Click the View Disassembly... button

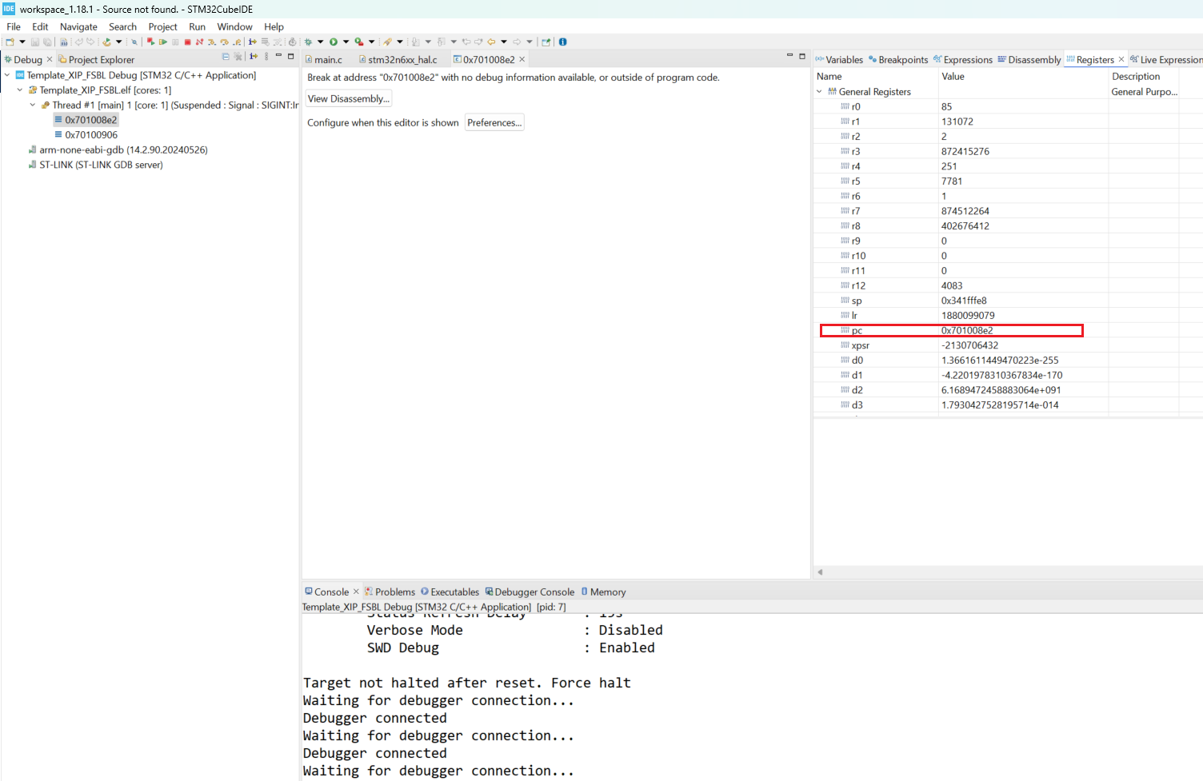point(349,99)
